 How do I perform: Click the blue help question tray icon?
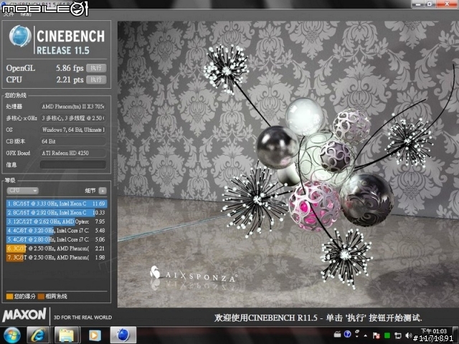pos(347,334)
